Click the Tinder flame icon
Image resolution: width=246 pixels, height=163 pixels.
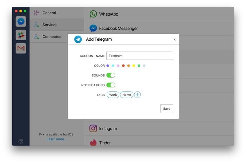click(x=93, y=142)
